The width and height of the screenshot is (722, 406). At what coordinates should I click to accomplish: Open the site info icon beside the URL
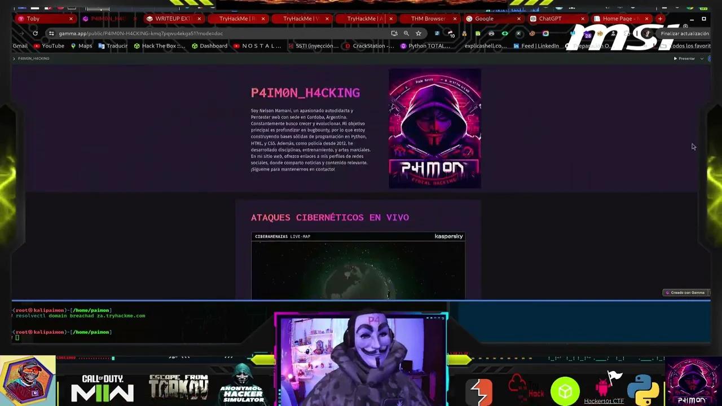pos(51,33)
